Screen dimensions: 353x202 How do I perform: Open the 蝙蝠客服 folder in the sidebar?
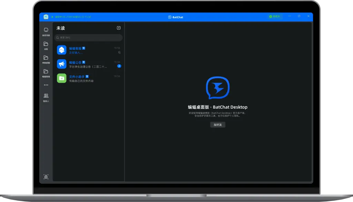[46, 72]
